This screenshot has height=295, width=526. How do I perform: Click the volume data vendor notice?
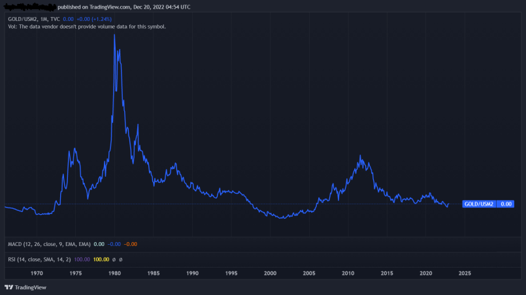pos(87,27)
